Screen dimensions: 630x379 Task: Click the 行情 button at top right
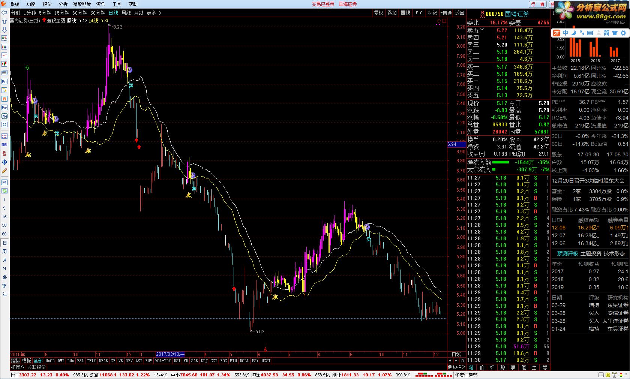pyautogui.click(x=538, y=4)
